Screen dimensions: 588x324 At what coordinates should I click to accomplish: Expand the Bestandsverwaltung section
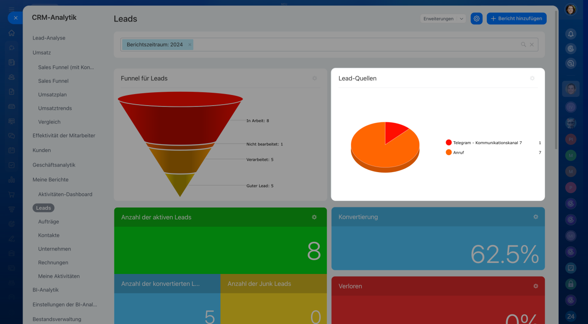pyautogui.click(x=57, y=319)
